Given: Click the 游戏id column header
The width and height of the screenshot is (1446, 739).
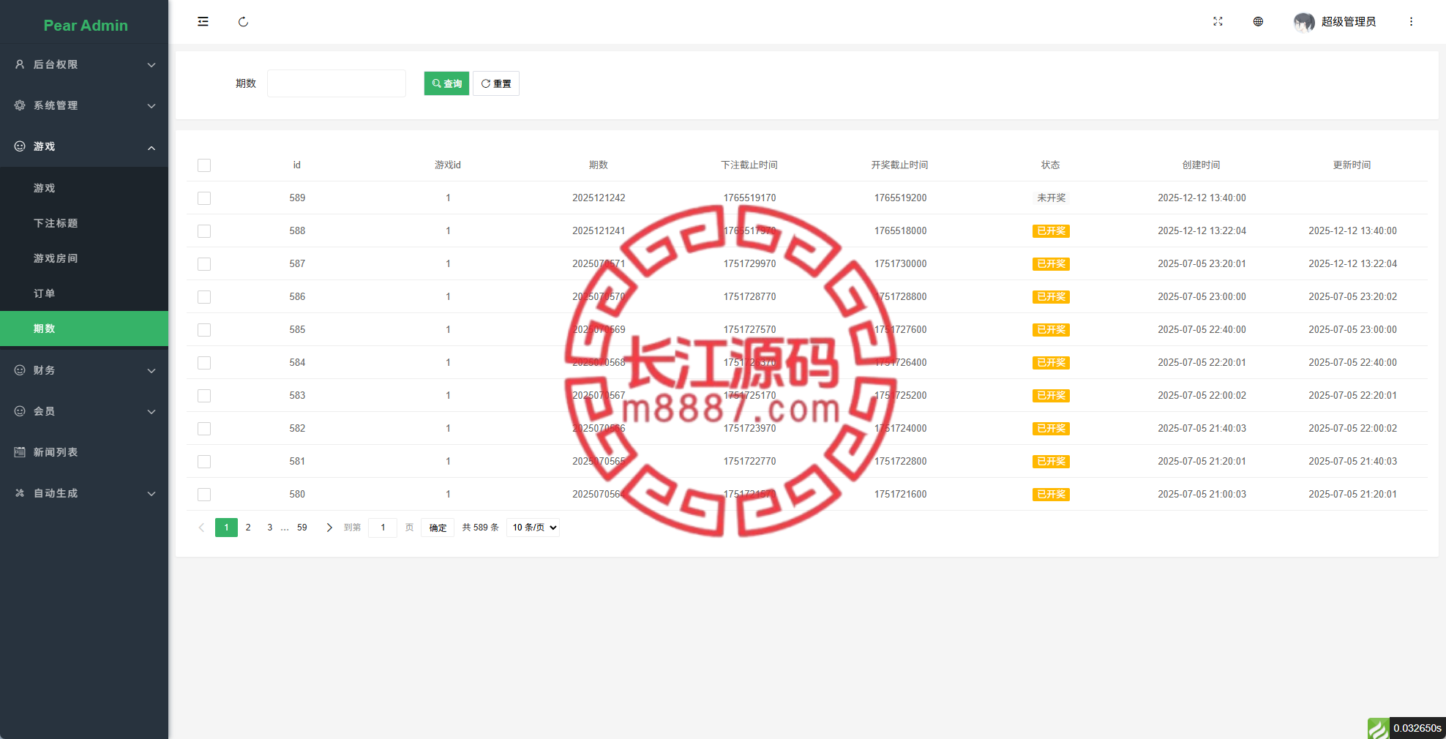Looking at the screenshot, I should pos(448,165).
